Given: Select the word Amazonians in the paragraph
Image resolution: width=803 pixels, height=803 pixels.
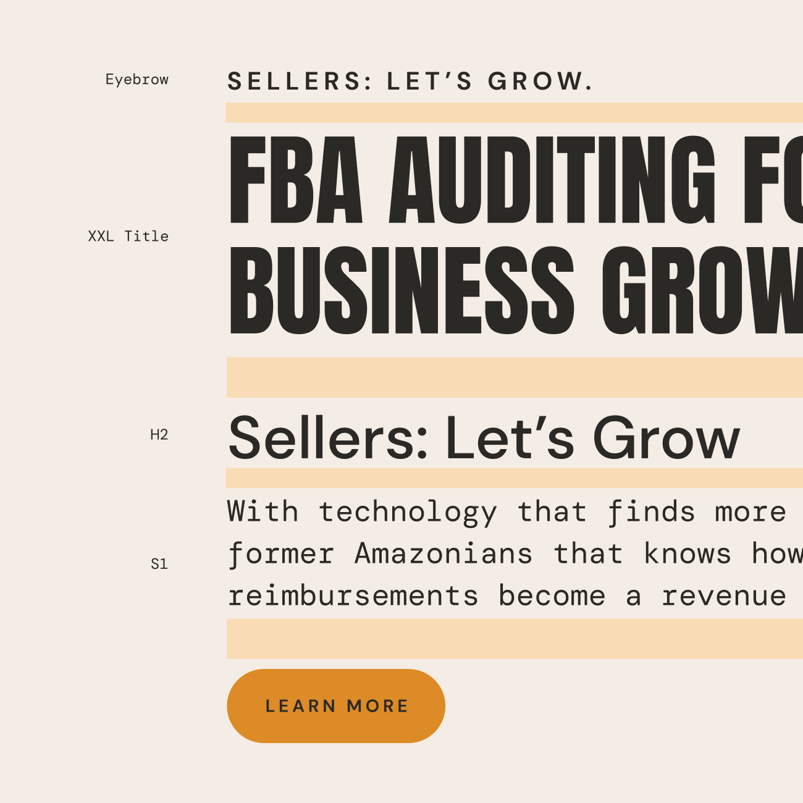Looking at the screenshot, I should tap(444, 553).
